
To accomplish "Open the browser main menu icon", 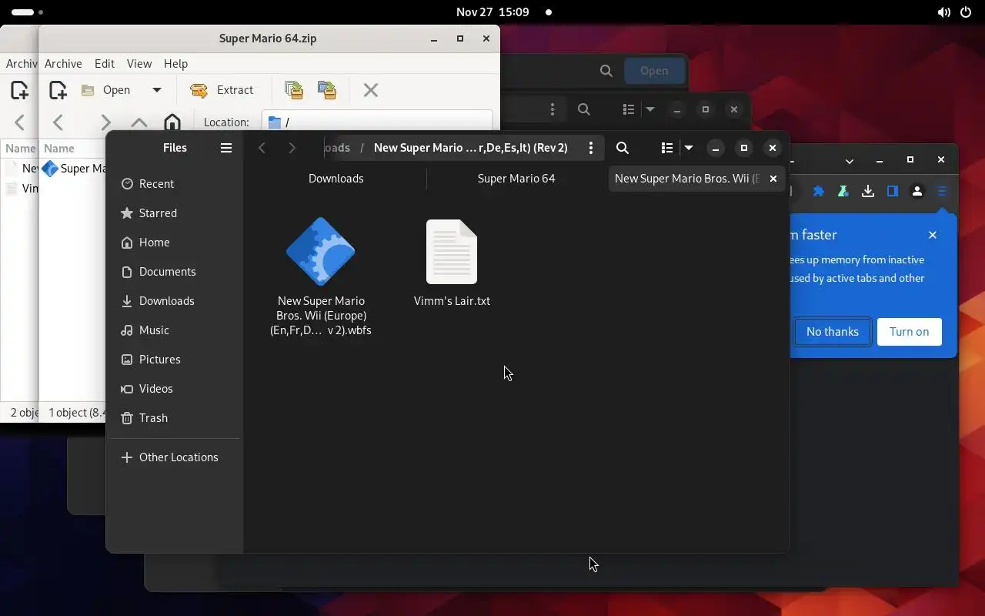I will point(942,191).
